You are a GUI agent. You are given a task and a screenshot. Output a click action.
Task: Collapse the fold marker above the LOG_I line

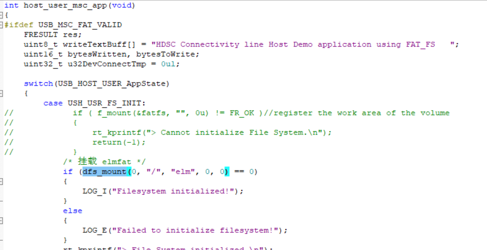coord(1,182)
